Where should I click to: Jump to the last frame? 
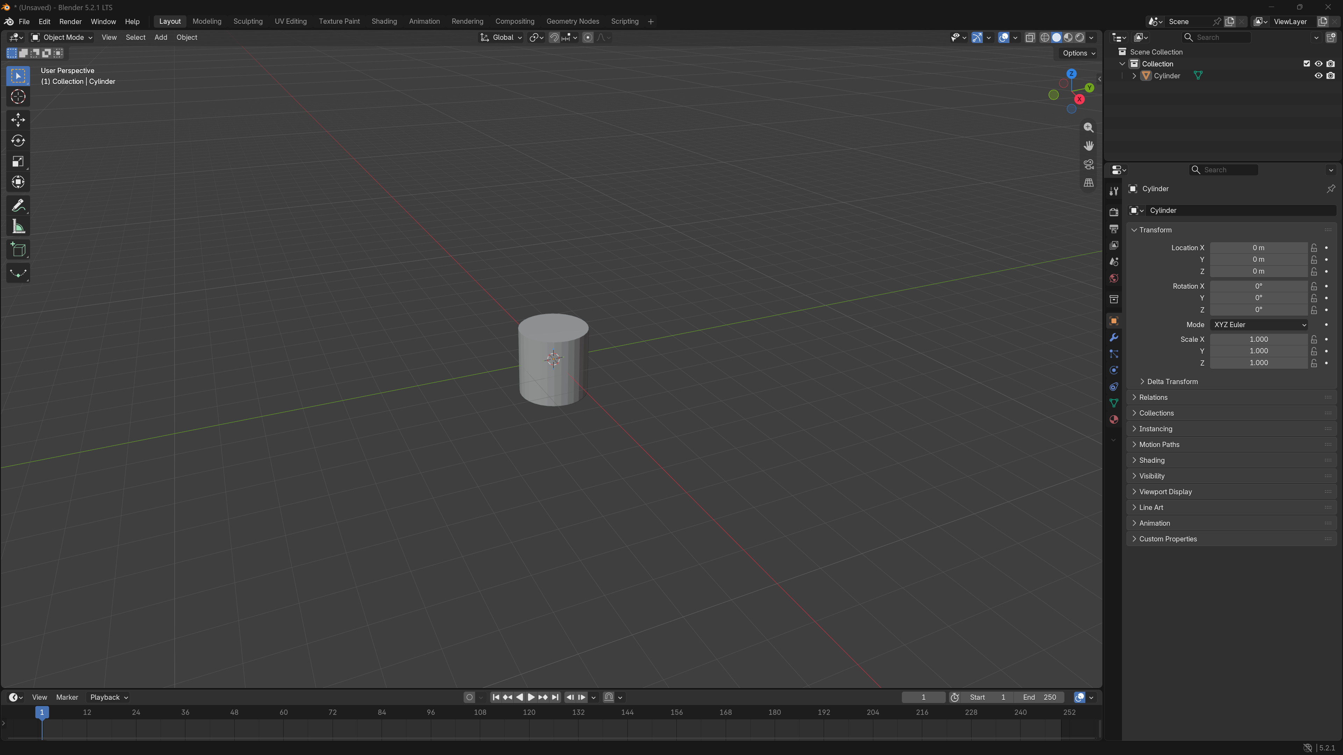[555, 697]
